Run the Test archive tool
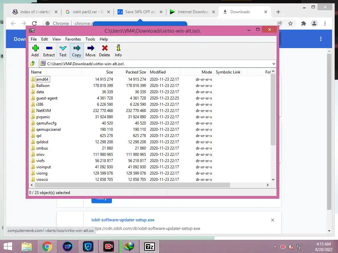This screenshot has height=253, width=338. pos(63,51)
